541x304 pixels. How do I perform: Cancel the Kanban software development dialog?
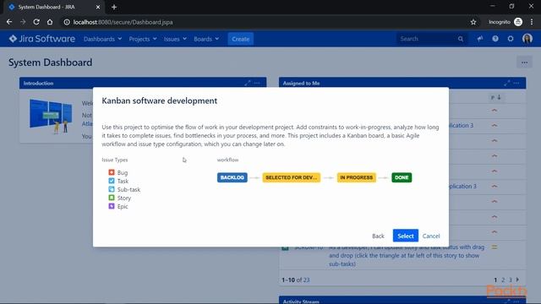[431, 236]
